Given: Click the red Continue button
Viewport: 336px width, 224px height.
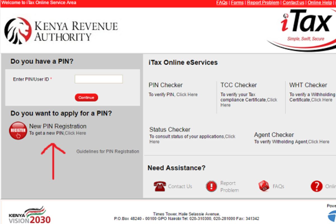Looking at the screenshot, I should (x=86, y=97).
